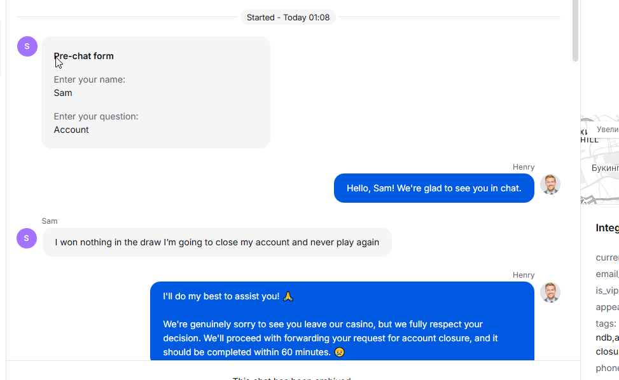Screen dimensions: 619x380
Task: Click Sam's 'I won nothing in the draw' message
Action: click(x=217, y=242)
